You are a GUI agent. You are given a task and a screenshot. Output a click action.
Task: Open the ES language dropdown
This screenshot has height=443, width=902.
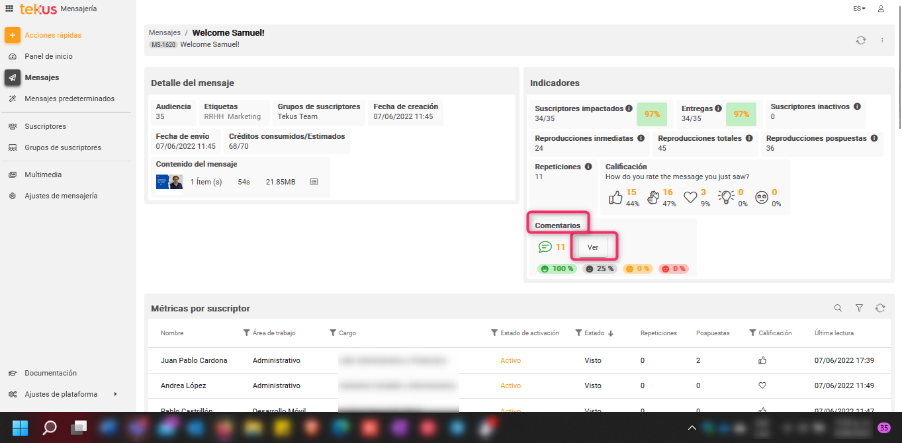(x=859, y=9)
